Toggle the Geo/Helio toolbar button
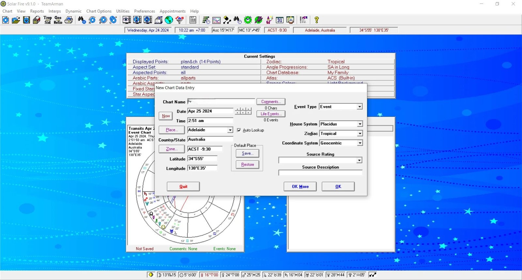Image resolution: width=522 pixels, height=280 pixels. [58, 20]
